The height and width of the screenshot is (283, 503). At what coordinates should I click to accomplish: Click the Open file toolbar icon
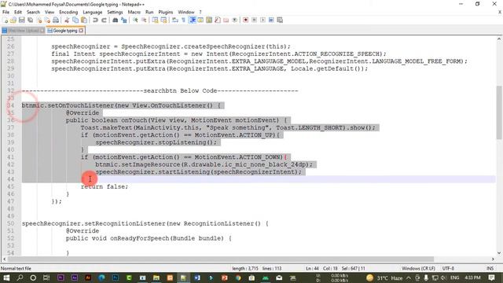(x=13, y=20)
